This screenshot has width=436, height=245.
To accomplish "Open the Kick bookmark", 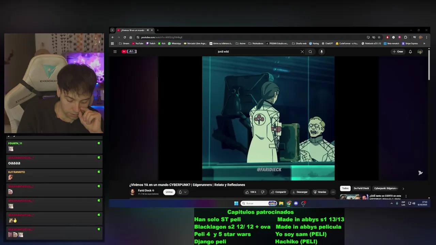I will tap(162, 44).
